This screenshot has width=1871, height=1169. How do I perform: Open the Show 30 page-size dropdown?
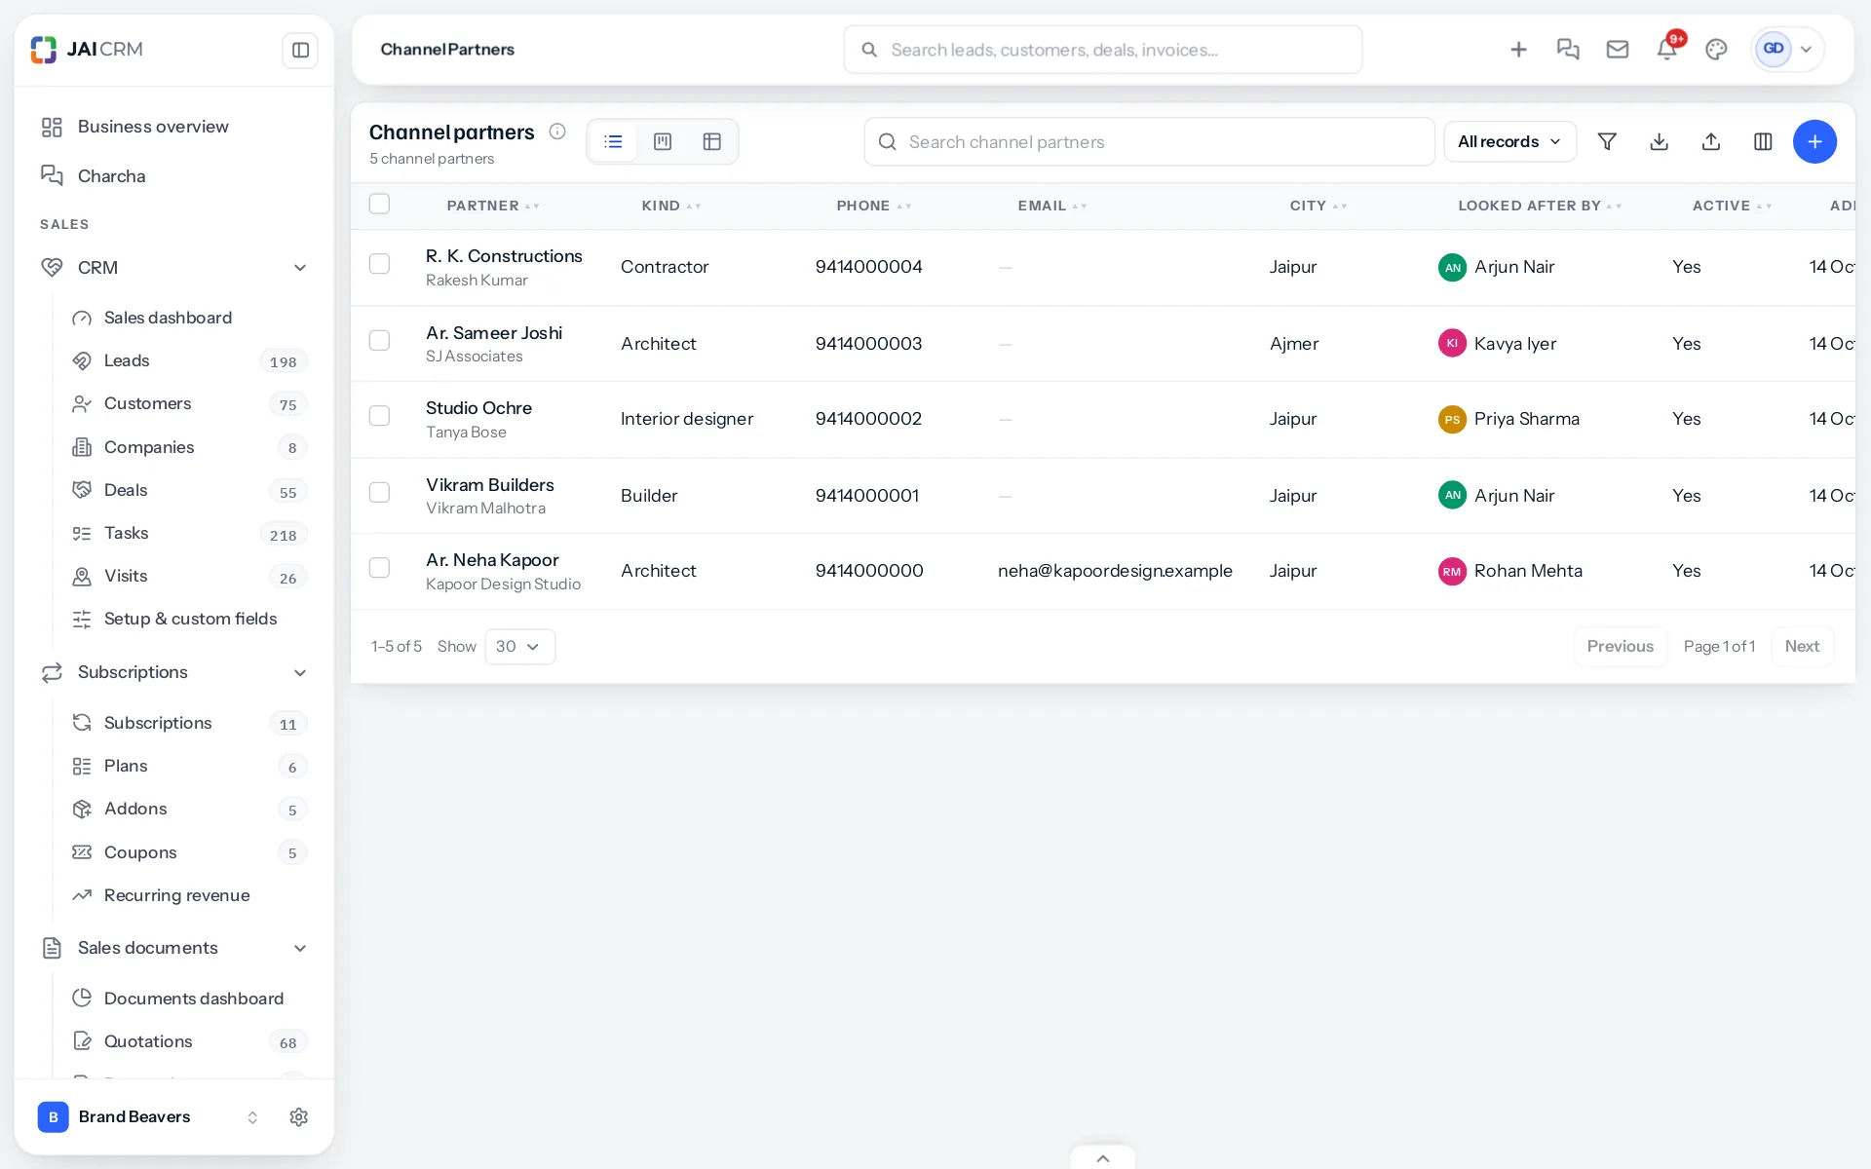(520, 647)
